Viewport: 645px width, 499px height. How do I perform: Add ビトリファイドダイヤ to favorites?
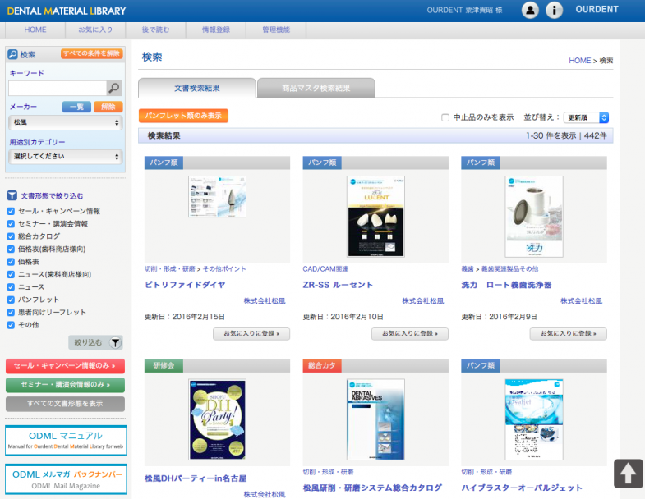point(251,334)
